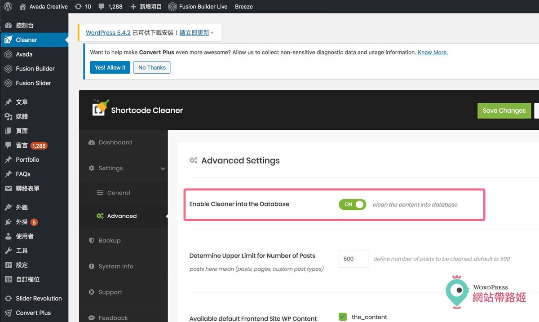Viewport: 539px width, 322px height.
Task: Click the Fusion Slider sidebar icon
Action: tap(8, 83)
